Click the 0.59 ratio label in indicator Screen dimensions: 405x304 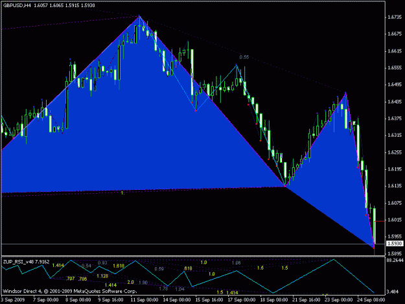click(x=159, y=269)
